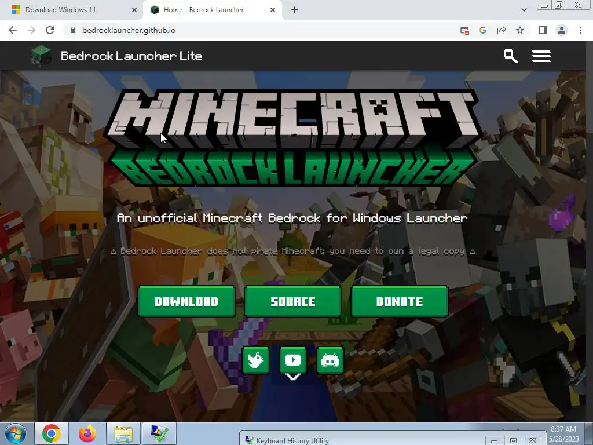Go back to the previous page
The width and height of the screenshot is (593, 445).
[13, 30]
